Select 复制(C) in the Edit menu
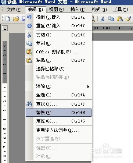Viewport: 133px width, 163px height. (59, 43)
